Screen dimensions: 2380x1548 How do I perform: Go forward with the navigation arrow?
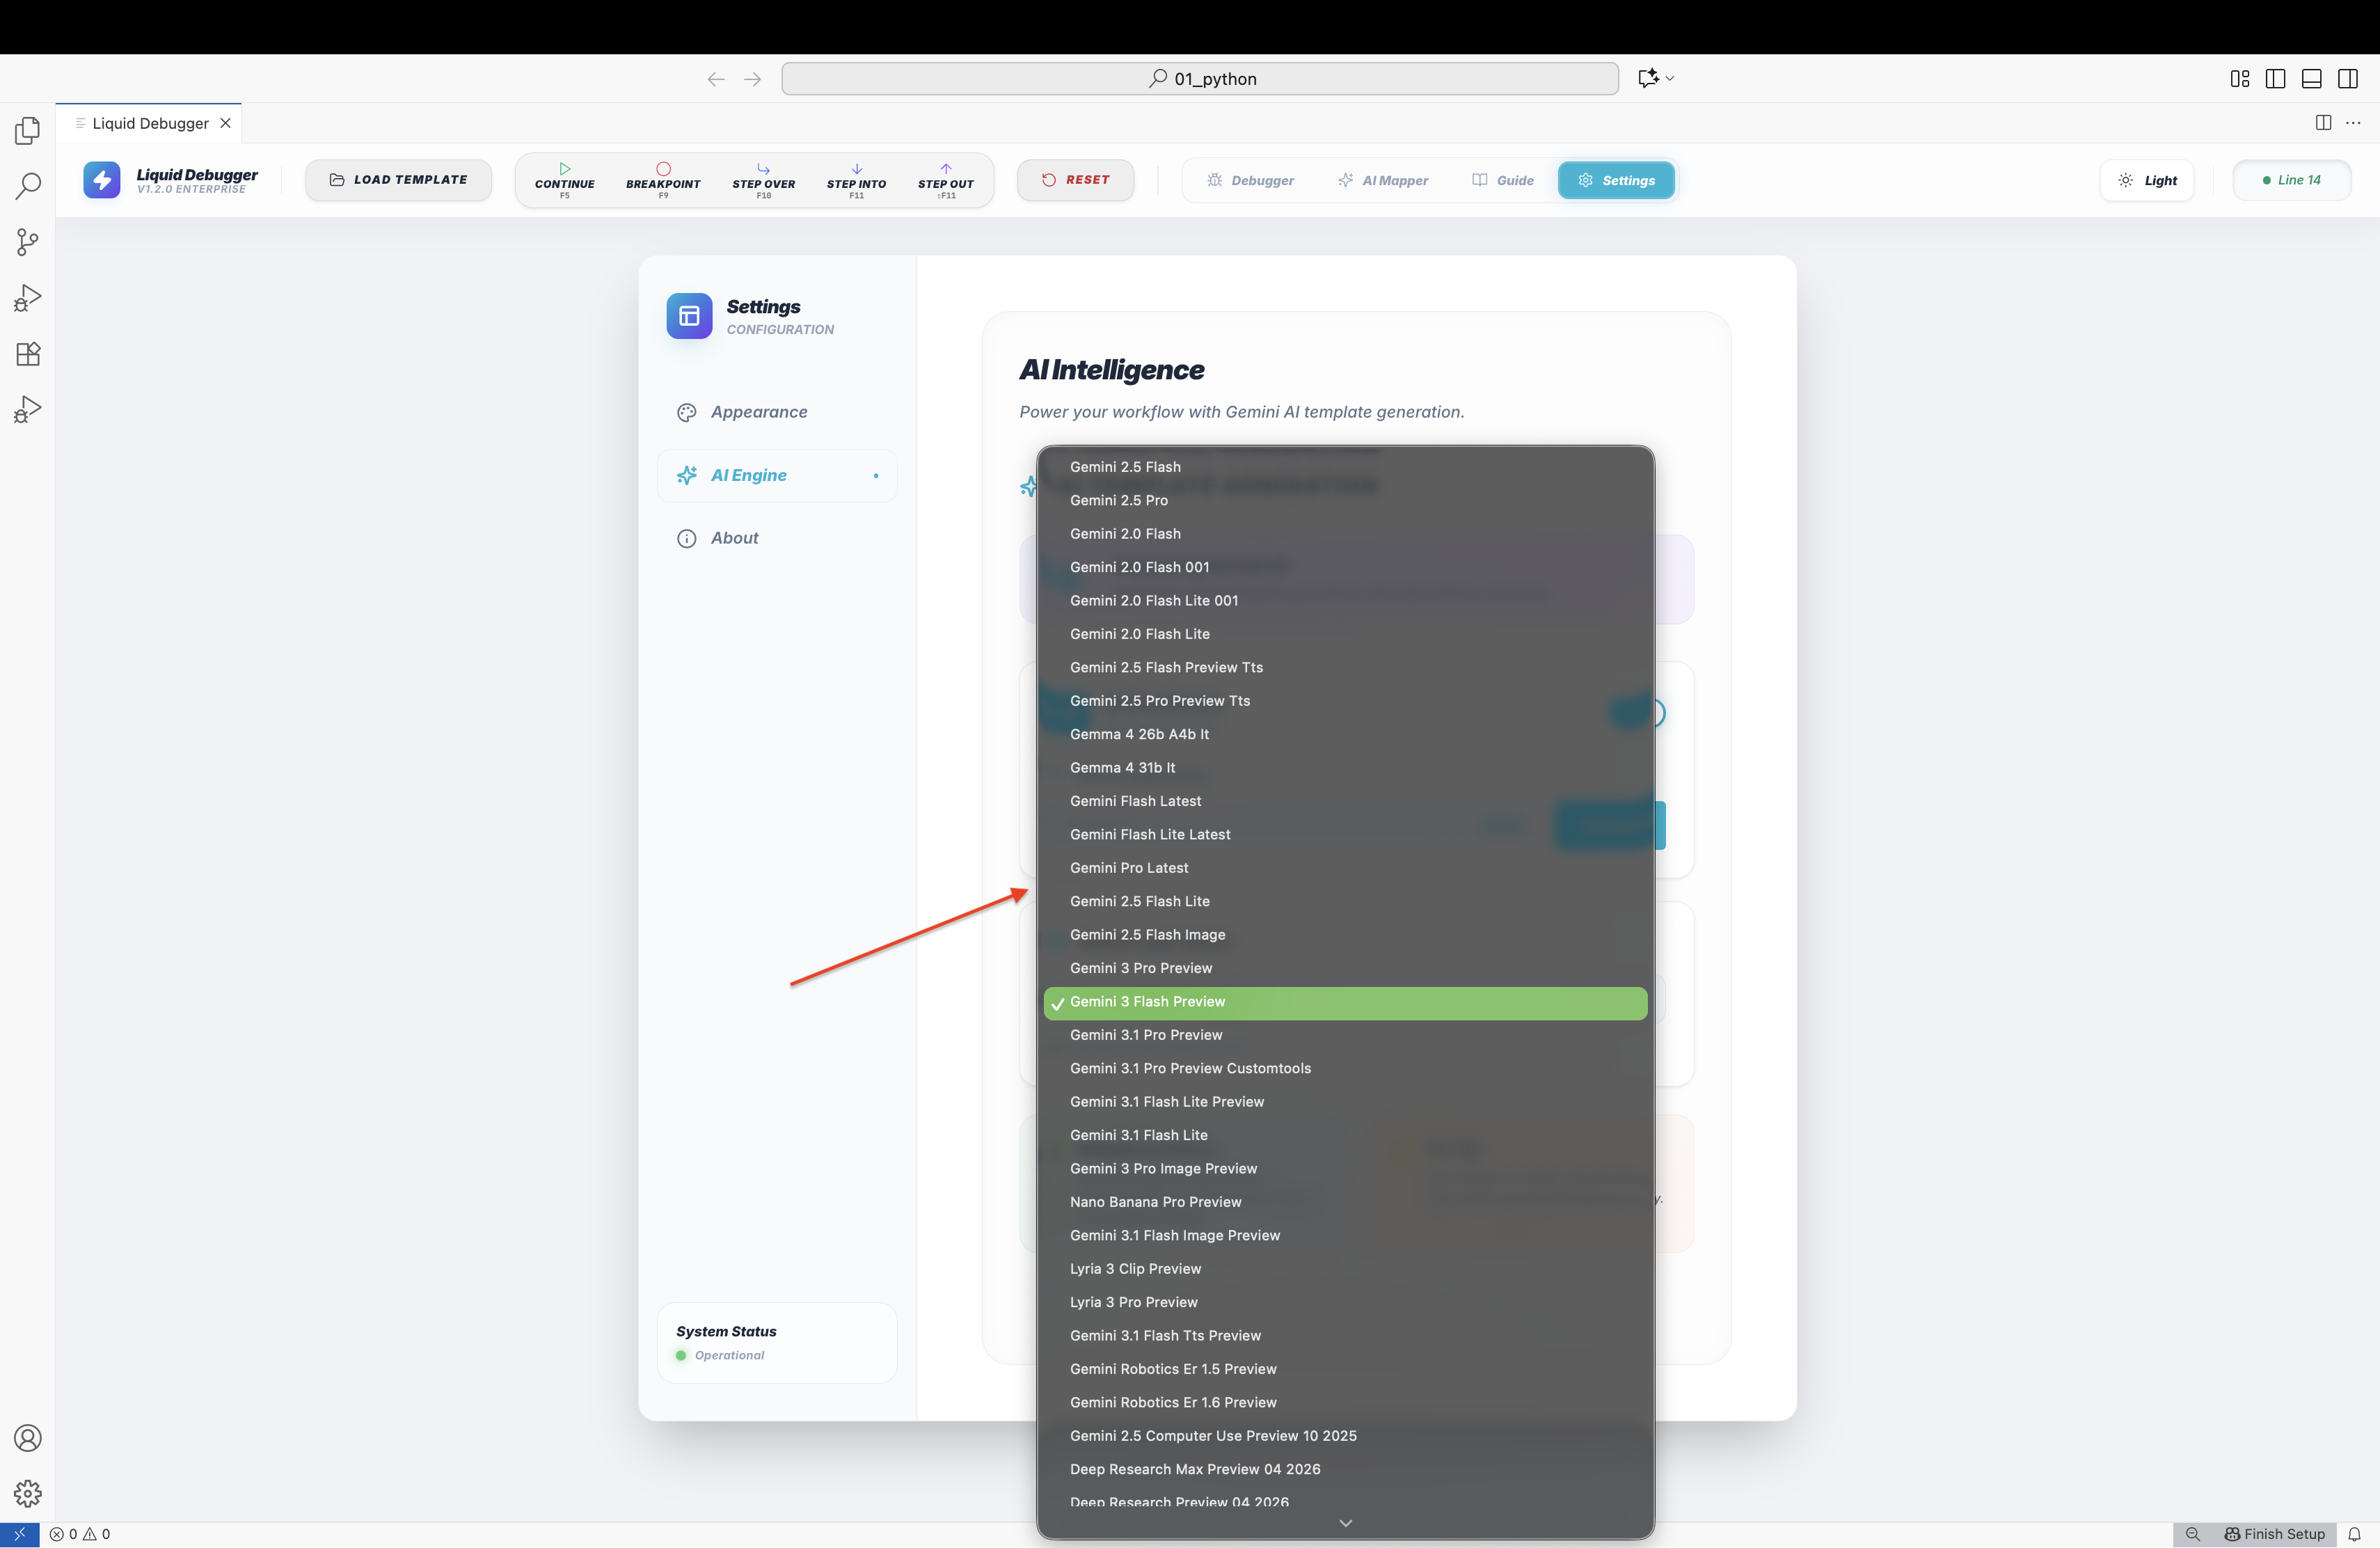(753, 79)
